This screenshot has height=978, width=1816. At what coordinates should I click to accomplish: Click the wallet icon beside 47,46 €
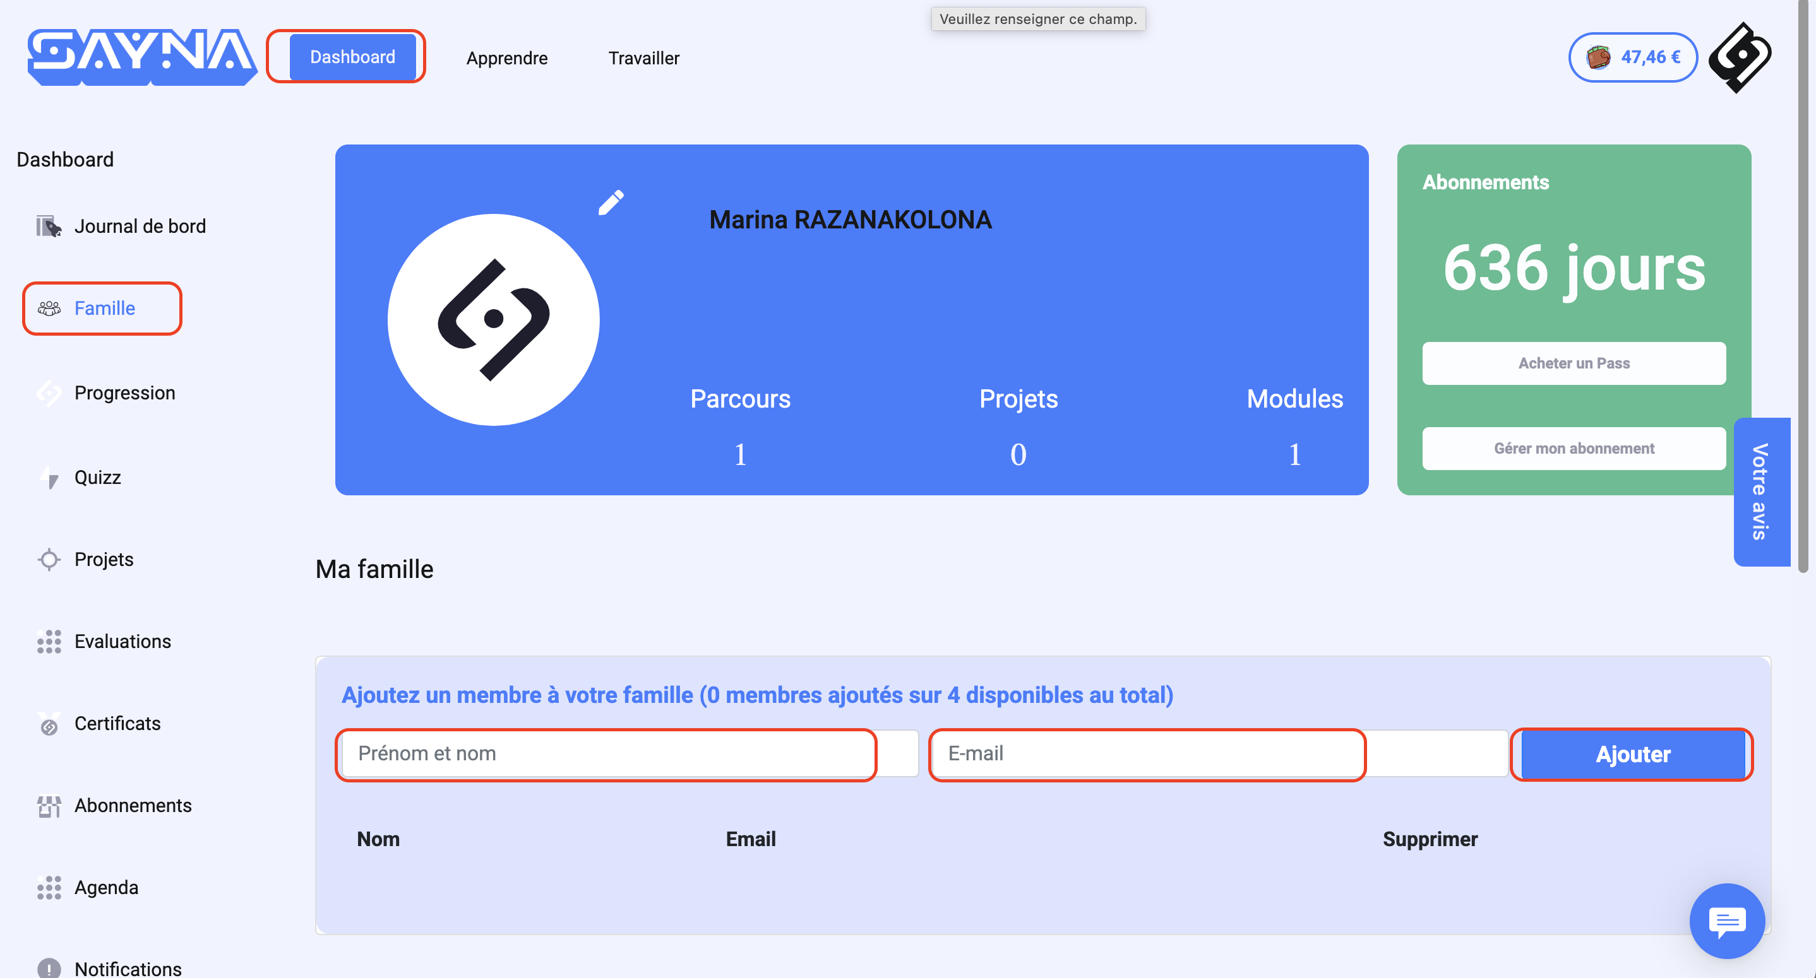(x=1598, y=57)
